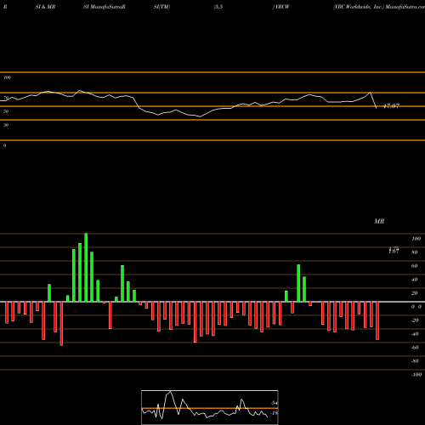This screenshot has width=425, height=425.
Task: Click the 50 label on RSI axis
Action: (6, 111)
